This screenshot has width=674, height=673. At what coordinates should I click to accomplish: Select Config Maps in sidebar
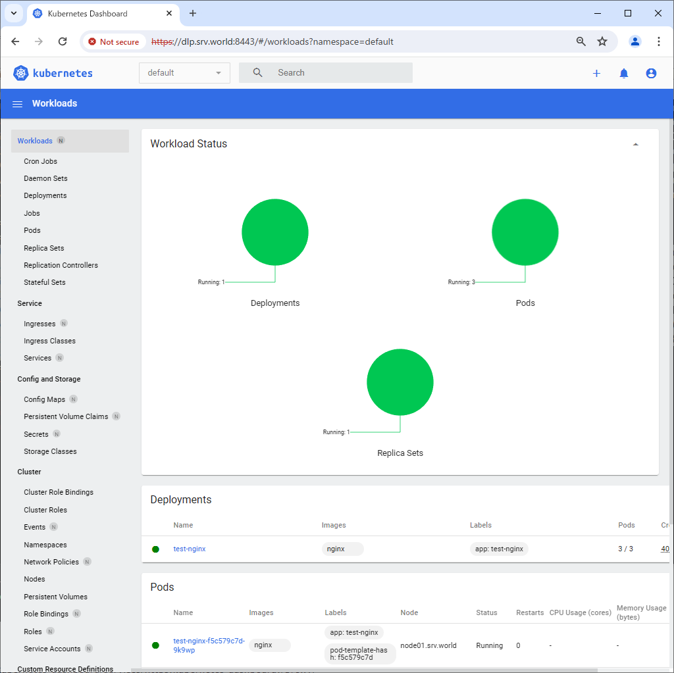44,399
